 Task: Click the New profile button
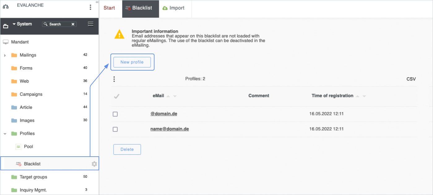[132, 62]
